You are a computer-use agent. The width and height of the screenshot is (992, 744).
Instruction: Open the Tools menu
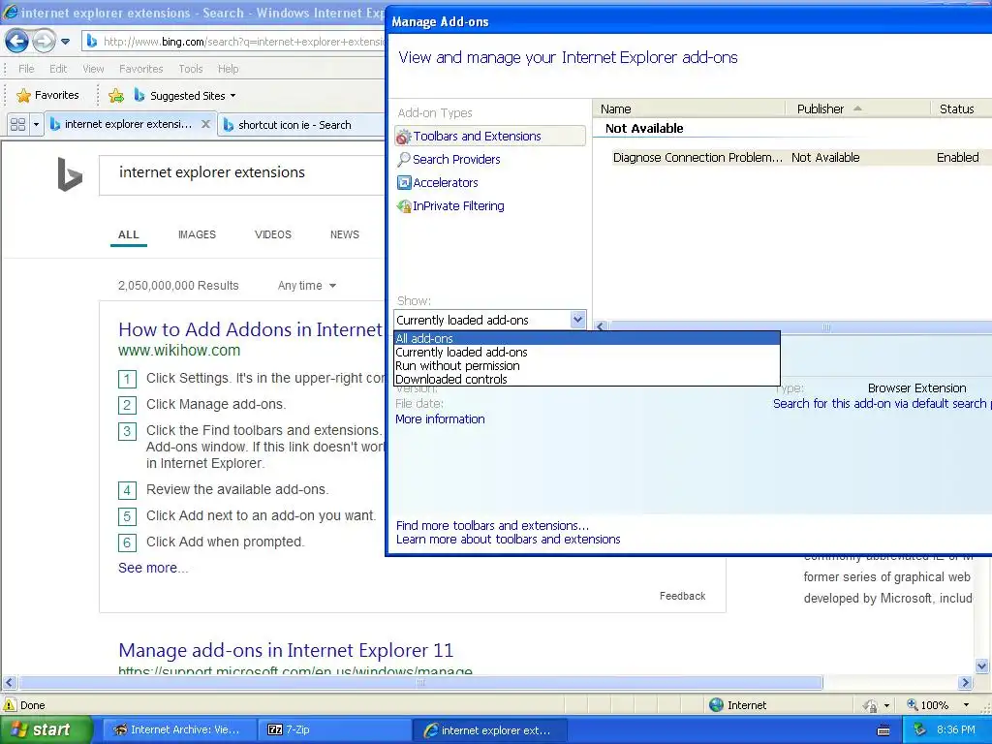pyautogui.click(x=191, y=69)
